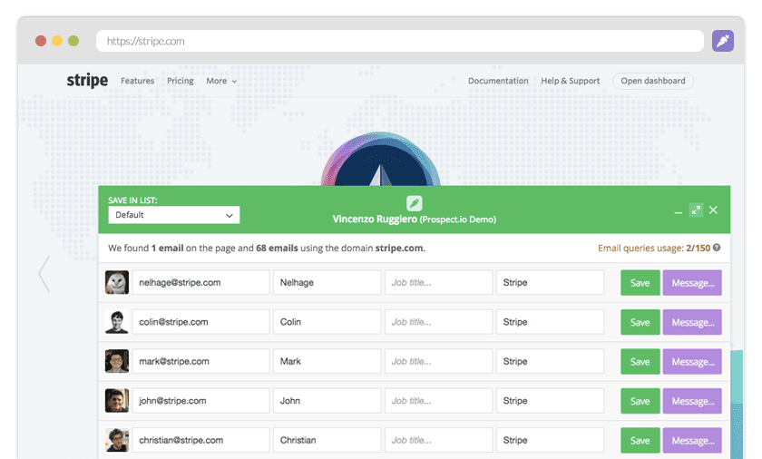Viewport: 762px width, 459px height.
Task: Click the email queries usage help icon
Action: [x=717, y=248]
